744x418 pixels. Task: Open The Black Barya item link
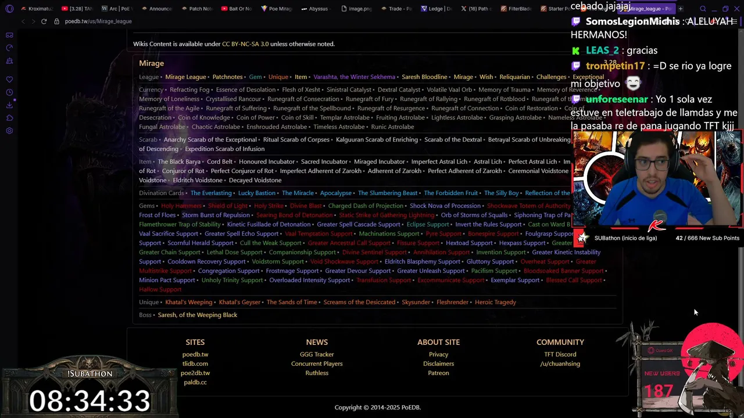point(179,162)
